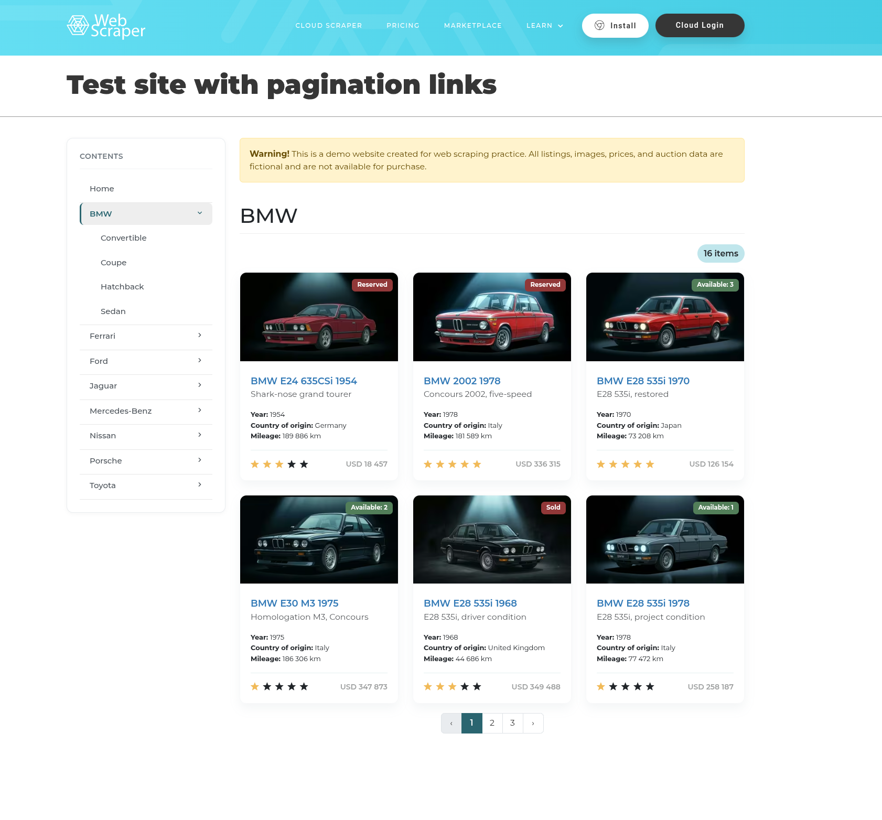
Task: Click the star rating on BMW E24 card
Action: tap(279, 465)
